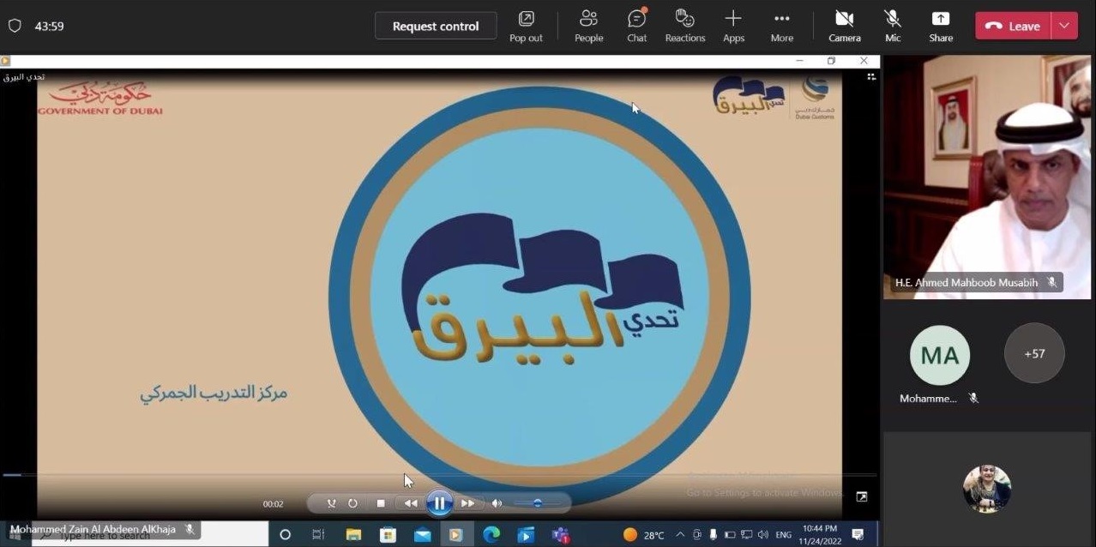Open Microsoft Teams taskbar icon
The height and width of the screenshot is (547, 1096).
click(562, 534)
